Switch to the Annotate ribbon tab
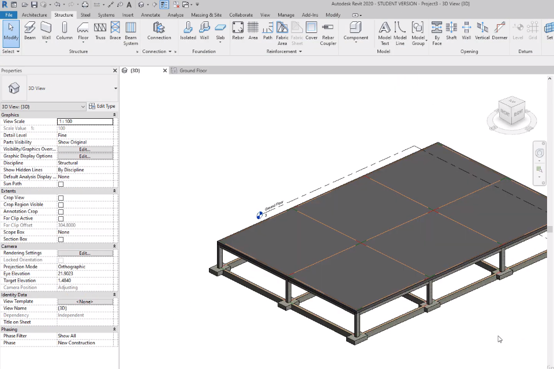Image resolution: width=554 pixels, height=369 pixels. pos(151,15)
